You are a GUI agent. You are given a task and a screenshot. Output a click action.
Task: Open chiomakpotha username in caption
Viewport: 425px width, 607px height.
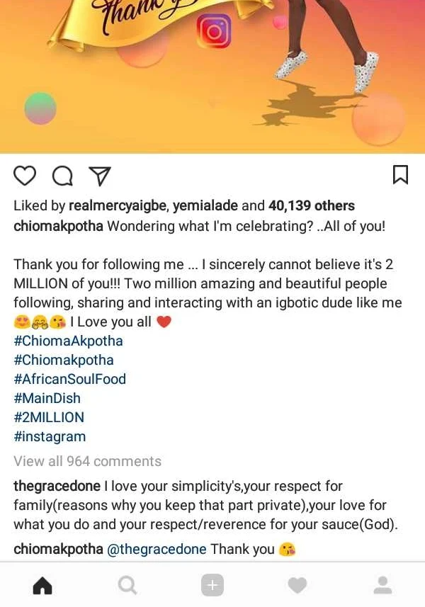[x=58, y=227]
